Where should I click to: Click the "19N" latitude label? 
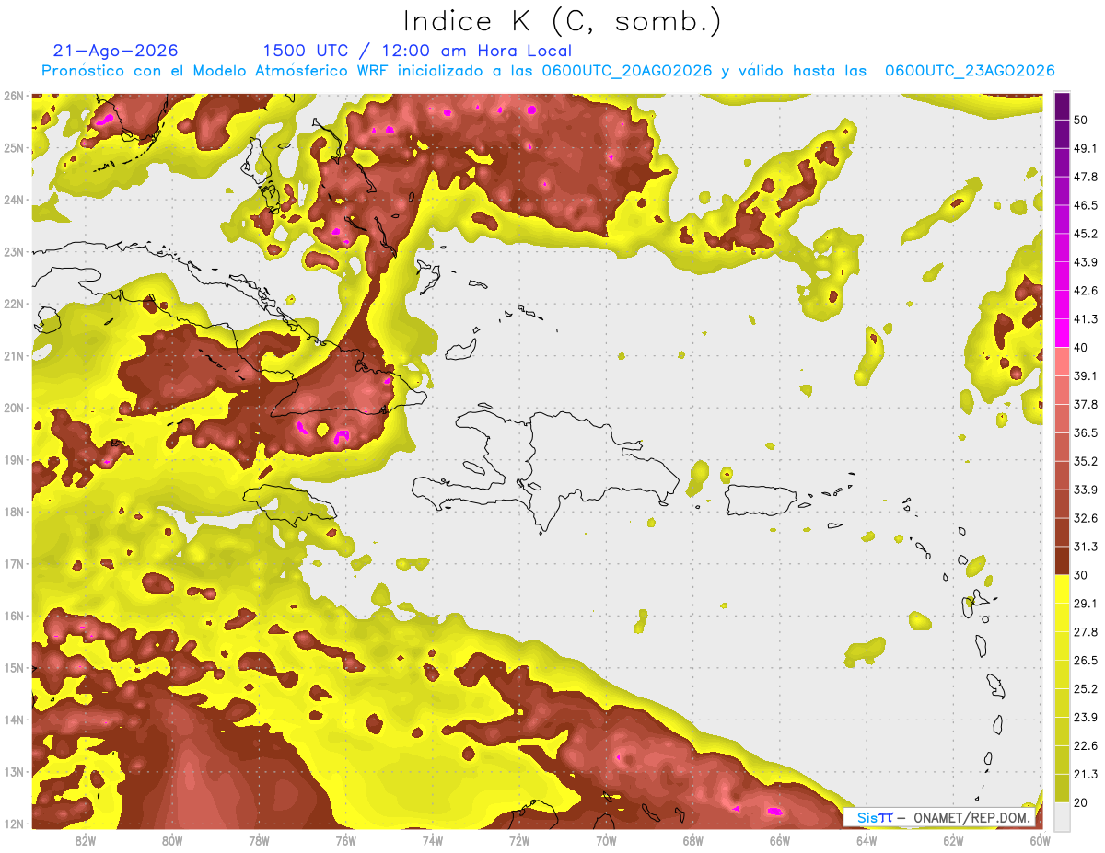tap(13, 460)
